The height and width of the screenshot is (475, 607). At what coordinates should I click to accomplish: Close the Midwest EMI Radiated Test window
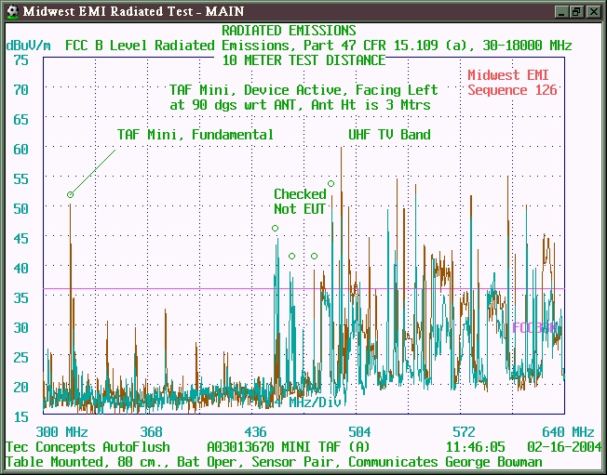593,10
